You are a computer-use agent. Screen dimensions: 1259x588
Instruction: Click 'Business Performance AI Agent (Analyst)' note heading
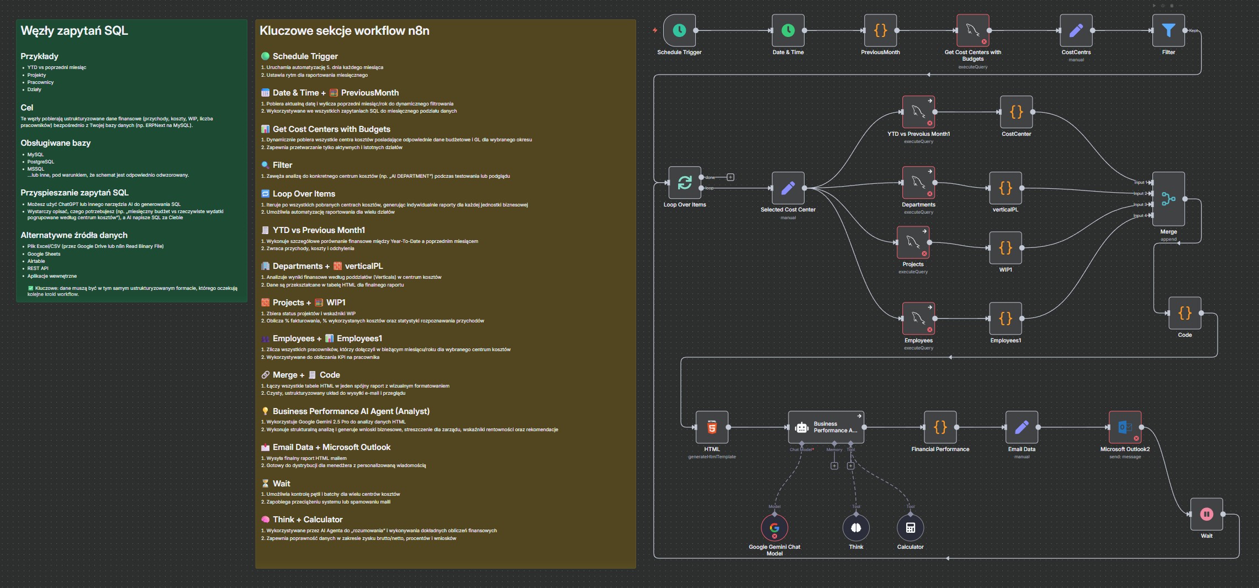point(351,411)
